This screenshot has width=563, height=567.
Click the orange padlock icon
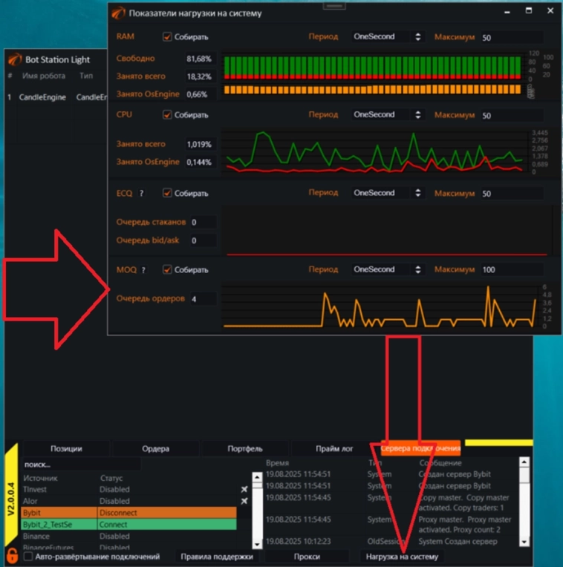pyautogui.click(x=12, y=556)
